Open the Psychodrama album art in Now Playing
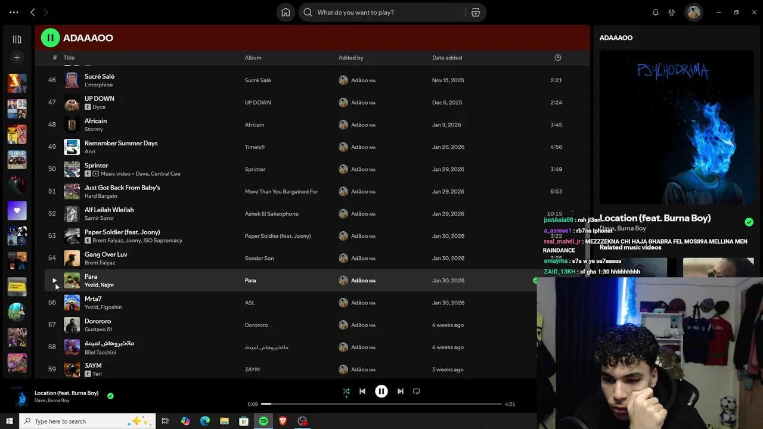 tap(677, 128)
